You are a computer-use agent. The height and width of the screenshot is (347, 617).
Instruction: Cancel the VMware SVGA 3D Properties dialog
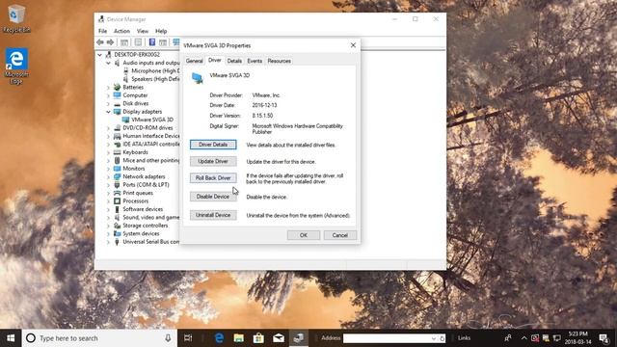coord(340,235)
